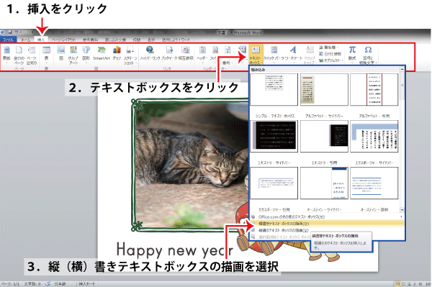Open the File (ファイル) tab
The width and height of the screenshot is (432, 287).
[8, 40]
